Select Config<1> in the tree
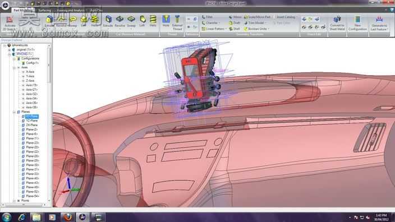Screen dimensions: 395x222 (33, 63)
